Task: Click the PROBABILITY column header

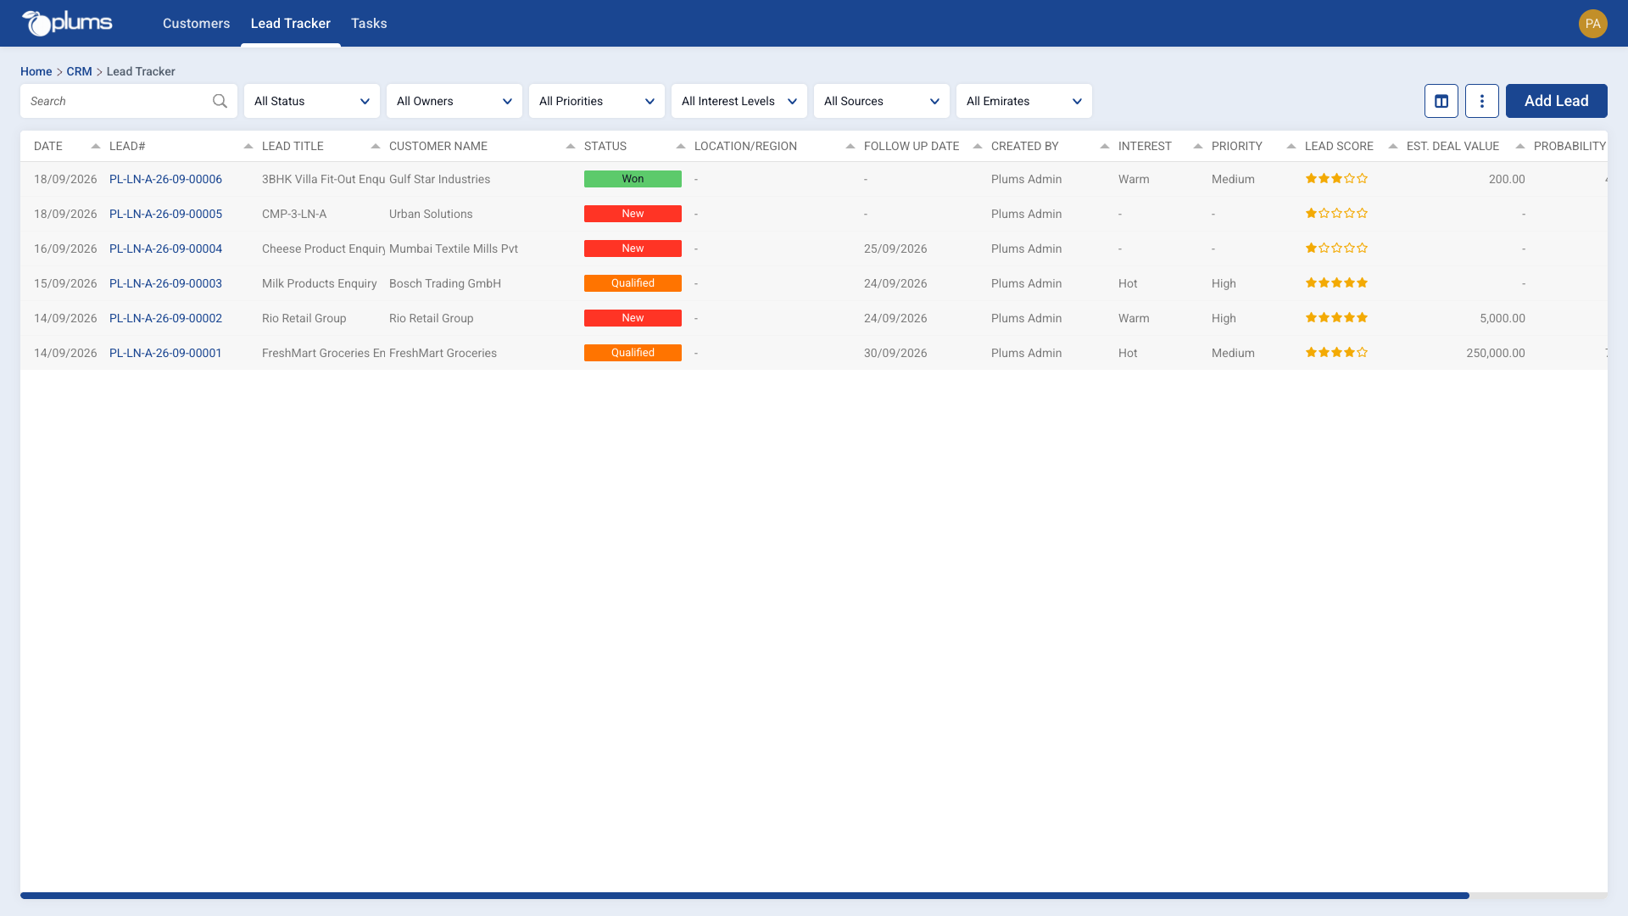Action: click(x=1569, y=146)
